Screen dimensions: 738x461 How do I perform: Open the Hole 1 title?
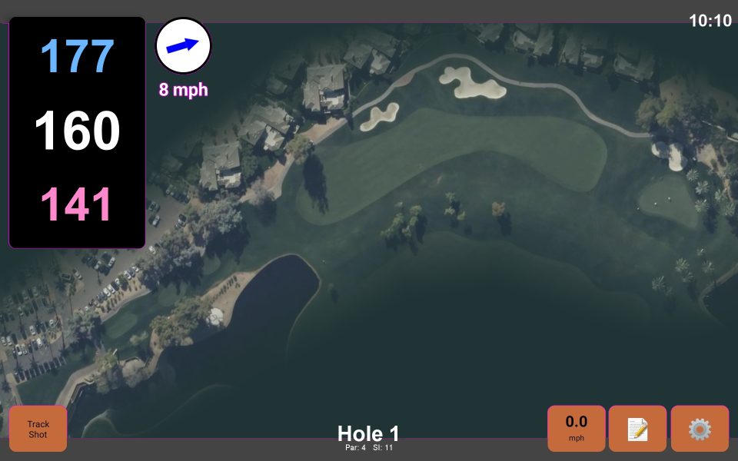368,433
